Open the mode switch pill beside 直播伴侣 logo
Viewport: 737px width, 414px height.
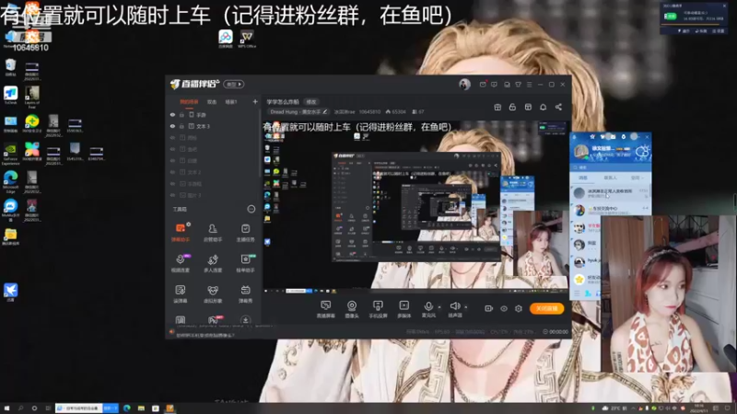234,85
